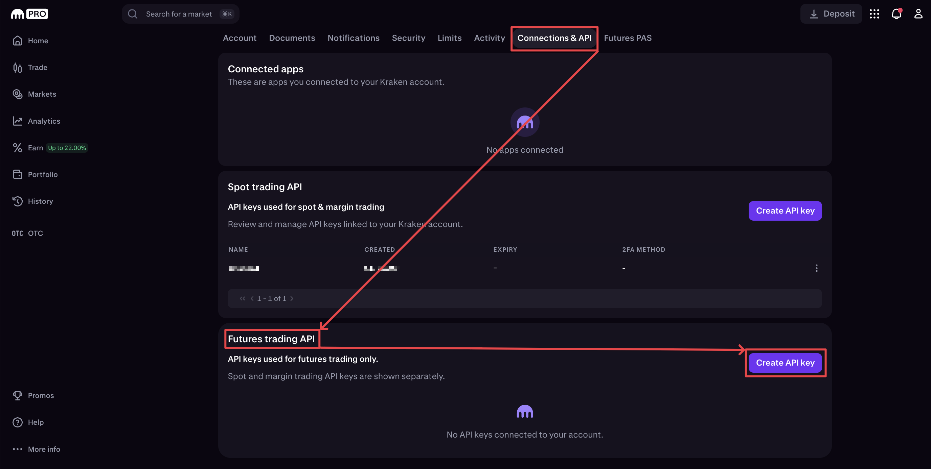Screen dimensions: 931x469
Task: Expand the More info menu
Action: coord(44,449)
